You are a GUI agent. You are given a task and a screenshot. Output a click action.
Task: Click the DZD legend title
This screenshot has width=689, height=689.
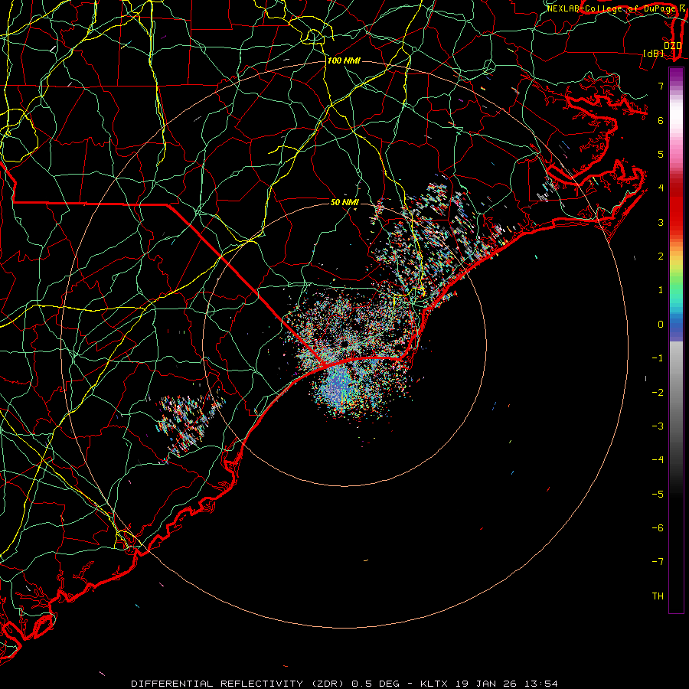[672, 46]
